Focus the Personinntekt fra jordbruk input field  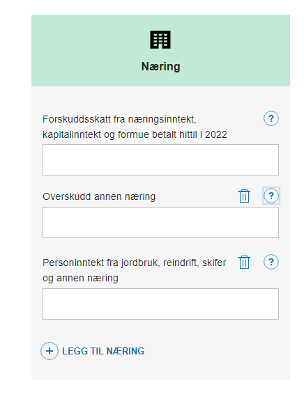pos(160,304)
